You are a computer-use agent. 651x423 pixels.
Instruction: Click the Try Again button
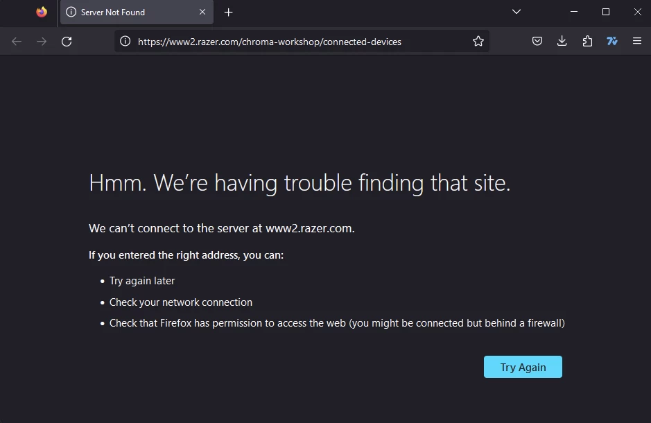click(x=523, y=367)
